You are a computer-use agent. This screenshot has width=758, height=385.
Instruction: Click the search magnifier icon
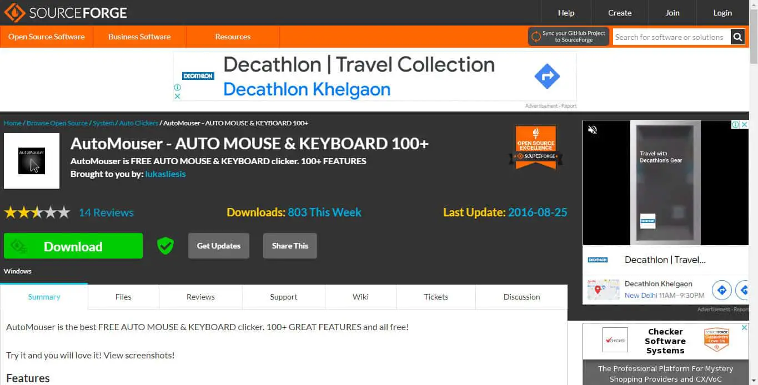[737, 37]
